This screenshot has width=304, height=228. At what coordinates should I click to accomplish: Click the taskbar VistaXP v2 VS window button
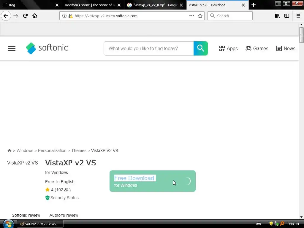40,224
